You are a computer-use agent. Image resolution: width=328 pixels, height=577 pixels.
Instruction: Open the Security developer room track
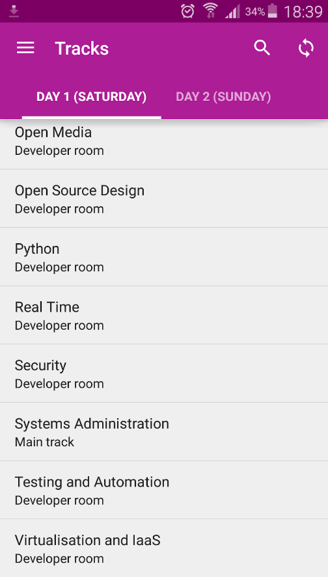pyautogui.click(x=164, y=373)
